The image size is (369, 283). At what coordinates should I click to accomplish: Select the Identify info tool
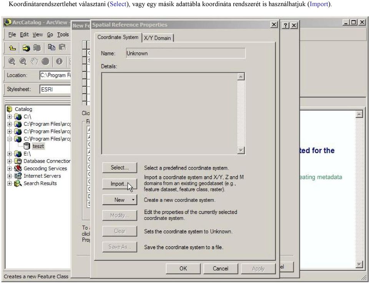tap(59, 62)
